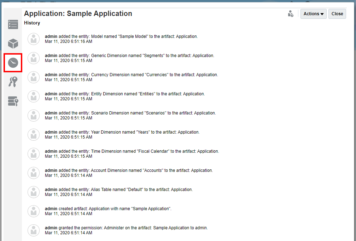The image size is (356, 241).
Task: Select the "granted the permission" entry text
Action: (126, 228)
